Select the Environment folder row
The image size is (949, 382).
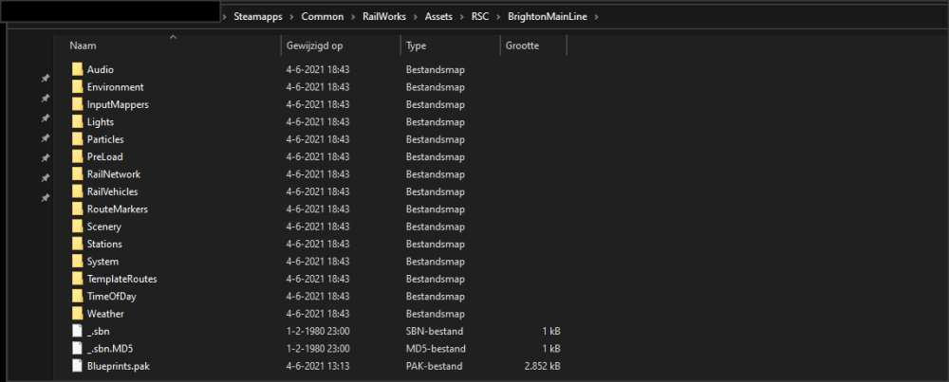point(115,87)
